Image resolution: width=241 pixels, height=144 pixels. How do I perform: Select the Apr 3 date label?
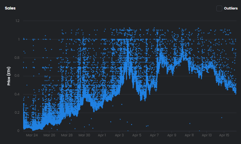click(119, 135)
